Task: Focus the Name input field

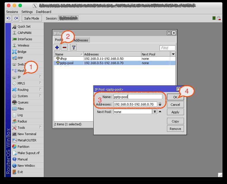Action: (x=138, y=97)
